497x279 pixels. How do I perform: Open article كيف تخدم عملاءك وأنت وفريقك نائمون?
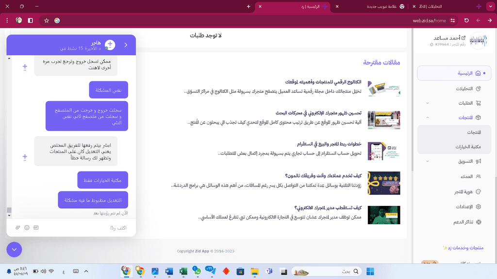coord(323,175)
